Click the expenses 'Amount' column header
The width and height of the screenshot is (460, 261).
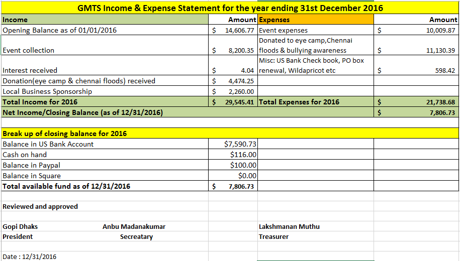[416, 20]
